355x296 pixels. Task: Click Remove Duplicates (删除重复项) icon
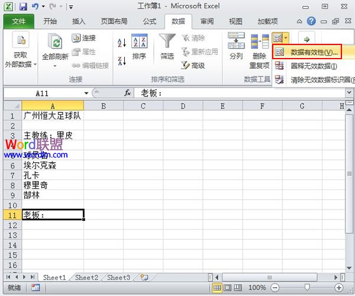pyautogui.click(x=259, y=46)
